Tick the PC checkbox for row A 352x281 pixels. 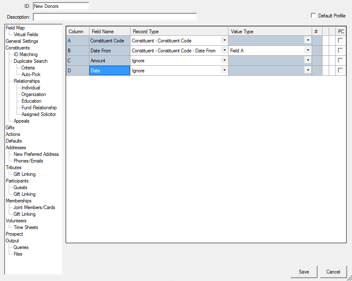[340, 40]
